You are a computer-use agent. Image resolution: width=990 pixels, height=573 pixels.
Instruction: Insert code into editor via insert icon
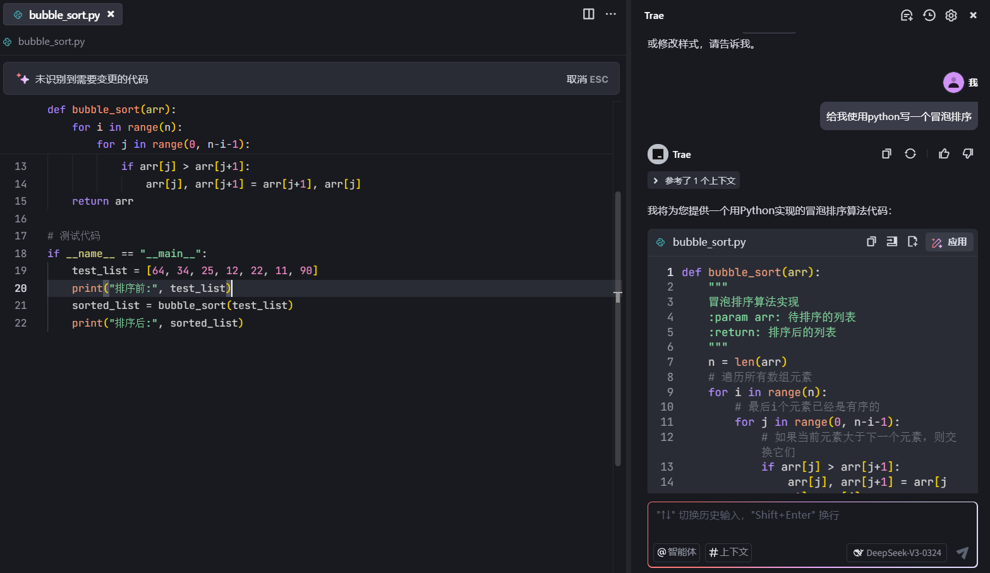pos(891,241)
